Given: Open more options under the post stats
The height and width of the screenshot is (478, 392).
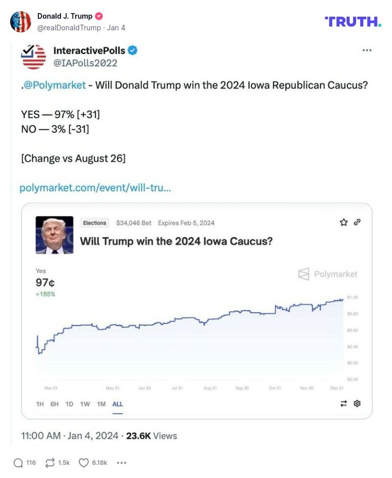Looking at the screenshot, I should [121, 463].
